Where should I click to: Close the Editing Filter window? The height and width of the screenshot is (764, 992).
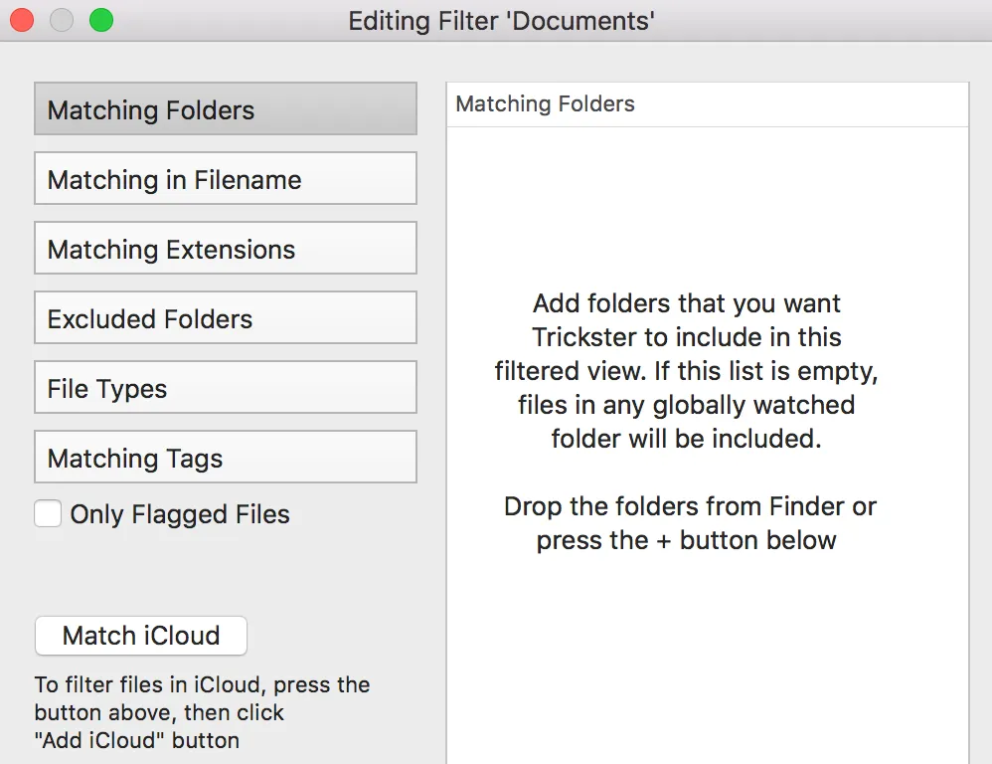[22, 20]
